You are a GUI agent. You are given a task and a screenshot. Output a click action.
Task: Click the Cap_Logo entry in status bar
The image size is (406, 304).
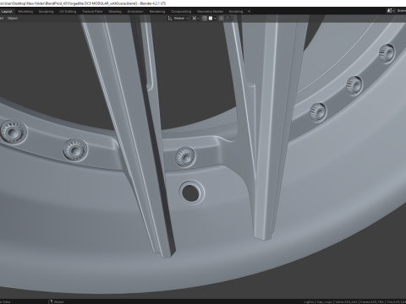324,301
